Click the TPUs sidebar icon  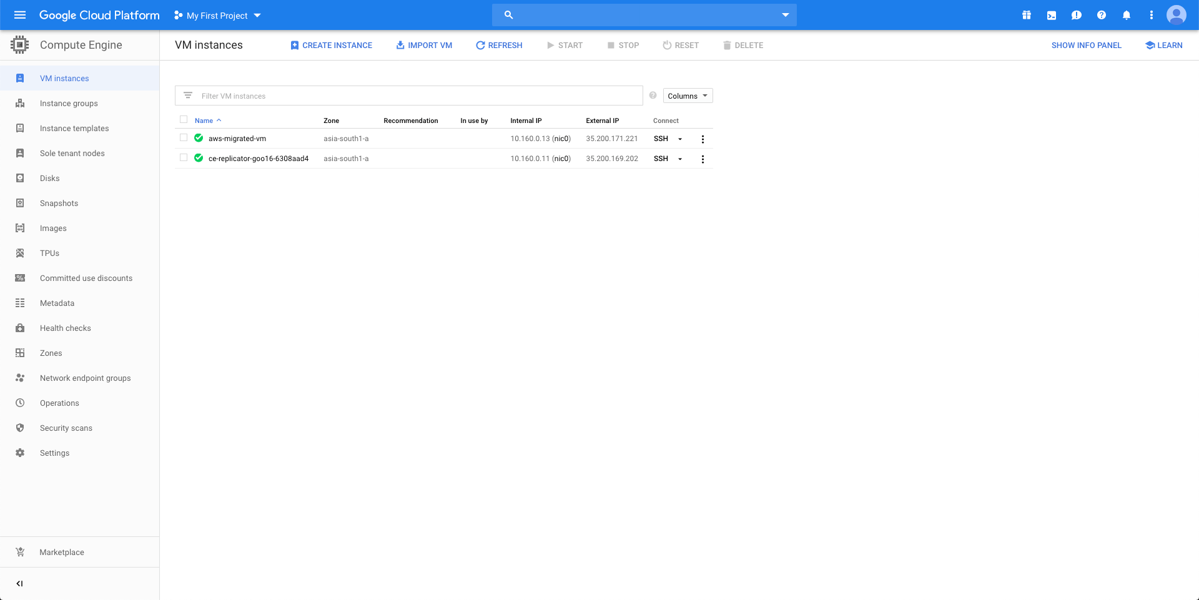tap(20, 253)
